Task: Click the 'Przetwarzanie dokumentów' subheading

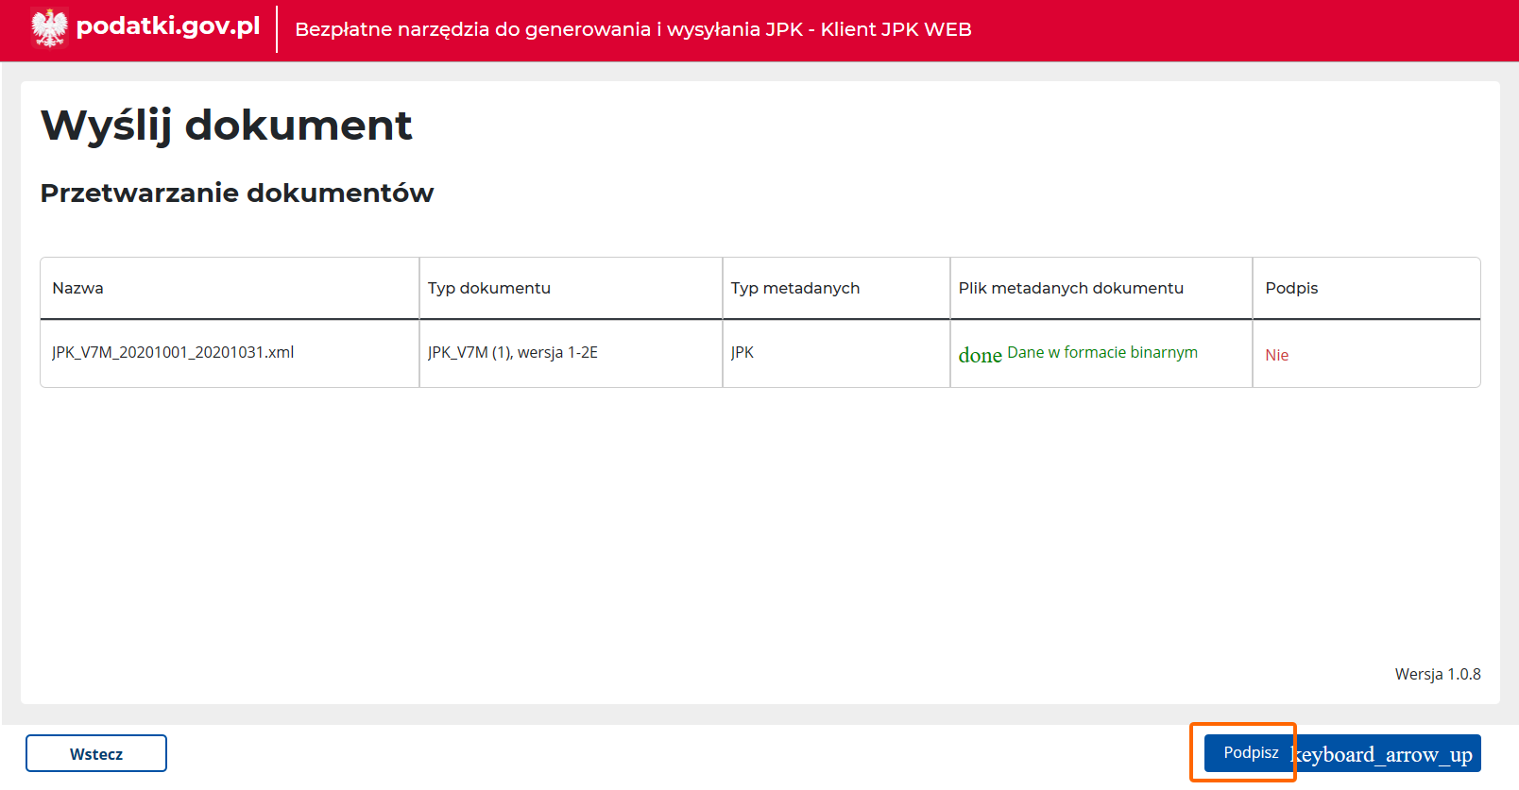Action: point(237,193)
